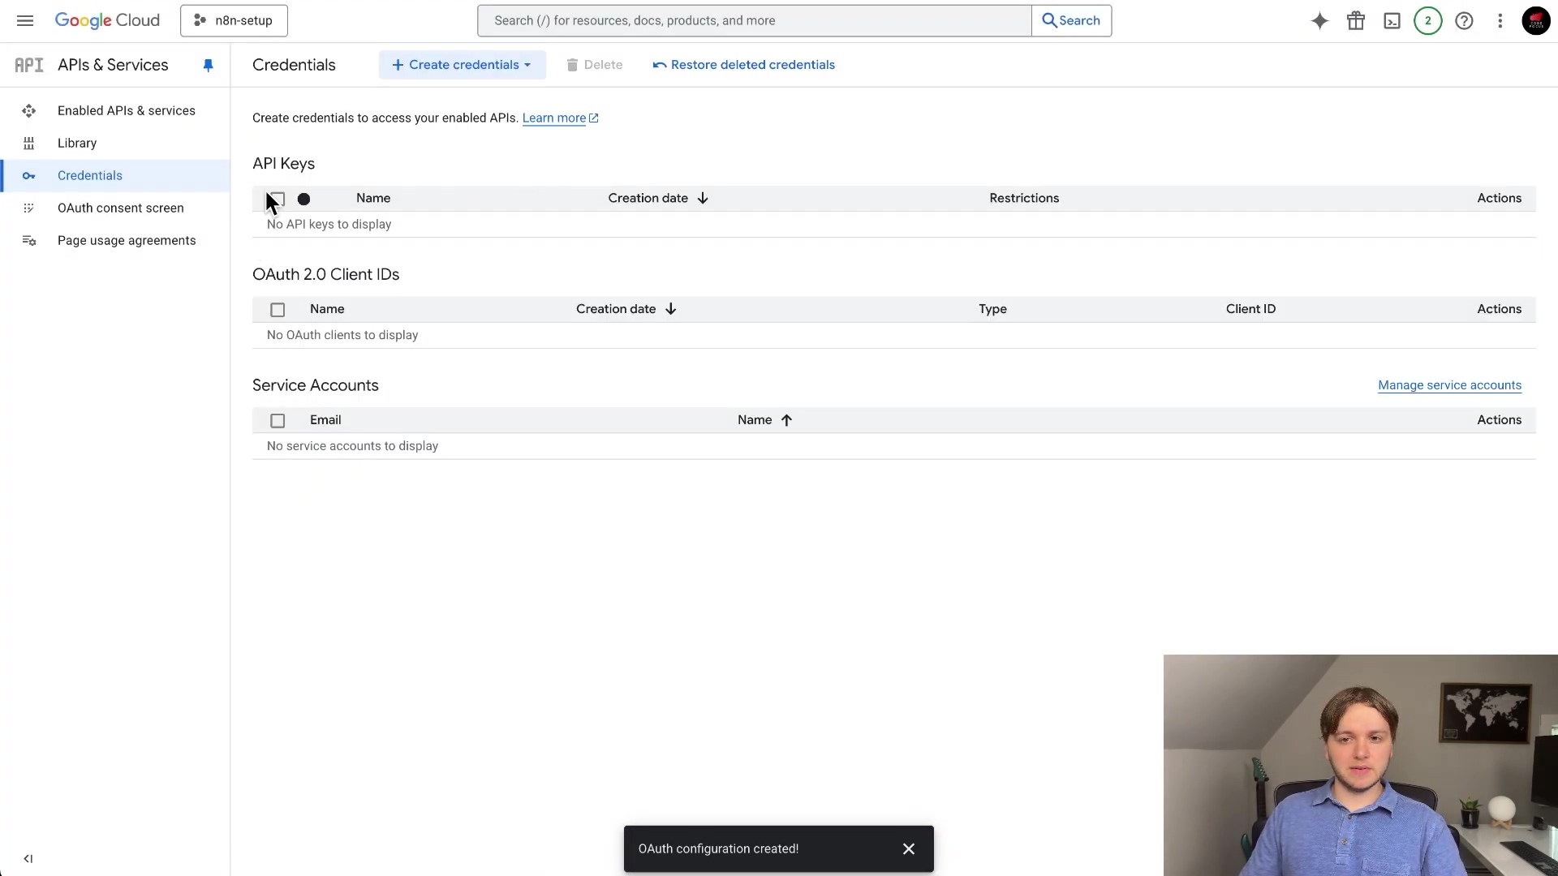Open the account profile avatar

pyautogui.click(x=1536, y=21)
